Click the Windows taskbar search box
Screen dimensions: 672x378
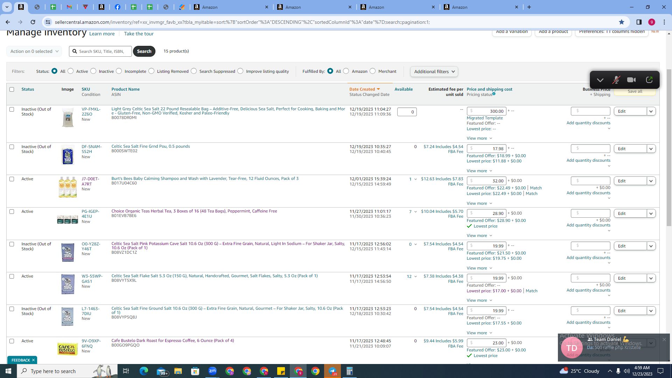(x=67, y=371)
